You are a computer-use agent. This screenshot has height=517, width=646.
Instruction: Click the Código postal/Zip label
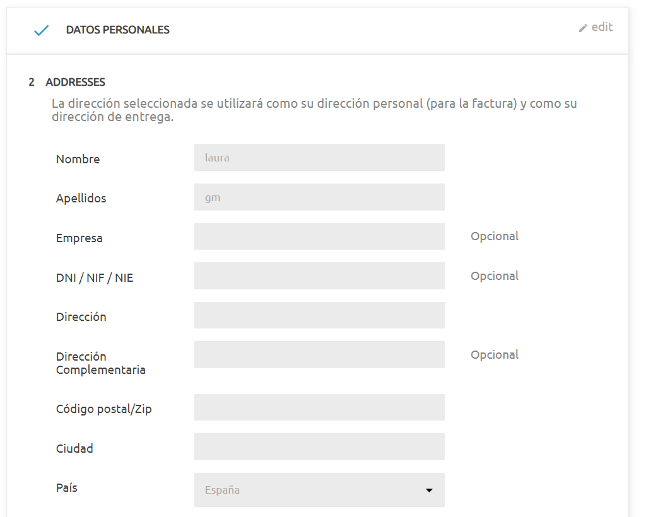[103, 409]
